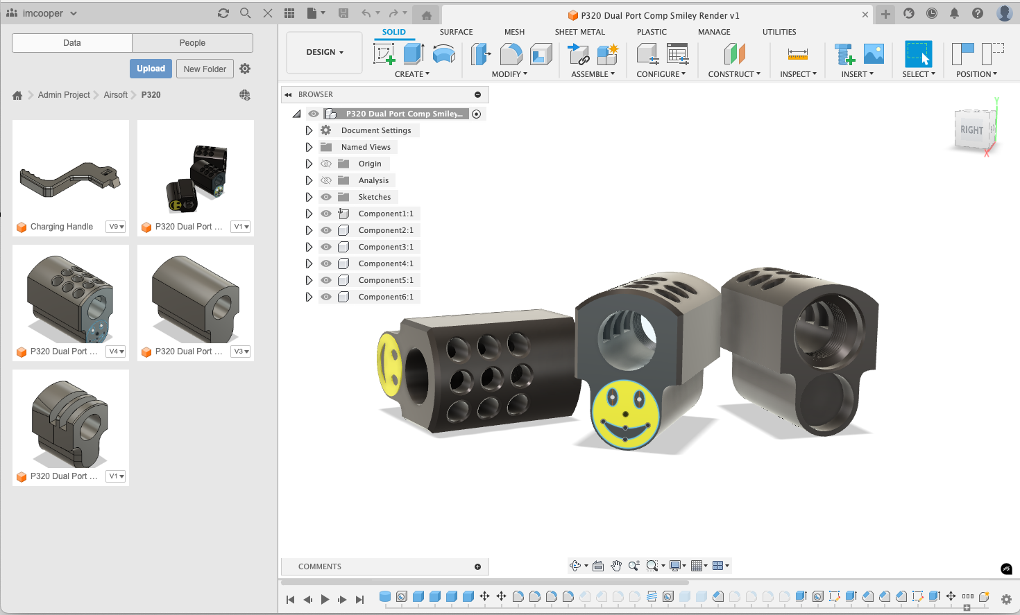Activate the Select window tool
This screenshot has height=615, width=1020.
(919, 54)
